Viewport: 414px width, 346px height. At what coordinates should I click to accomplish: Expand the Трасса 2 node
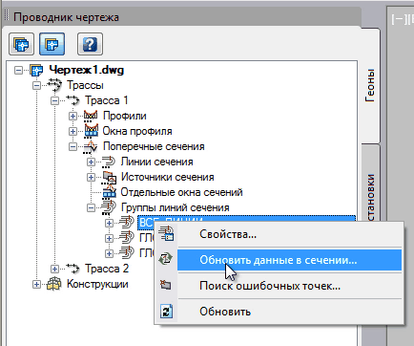click(x=54, y=269)
